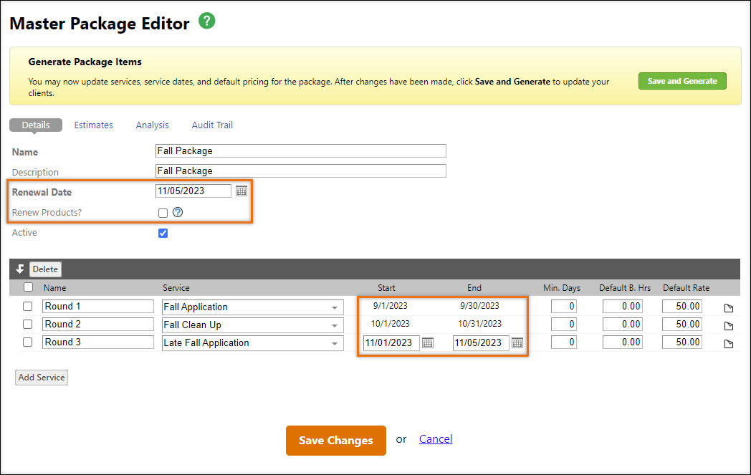This screenshot has height=475, width=751.
Task: Select the Round 2 row checkbox
Action: point(28,325)
